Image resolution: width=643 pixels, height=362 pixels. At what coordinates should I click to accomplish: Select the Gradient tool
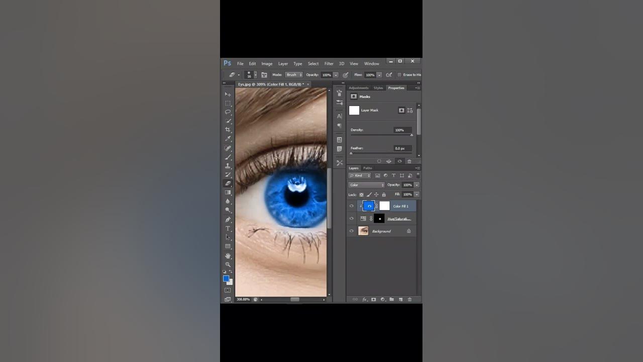[x=228, y=193]
